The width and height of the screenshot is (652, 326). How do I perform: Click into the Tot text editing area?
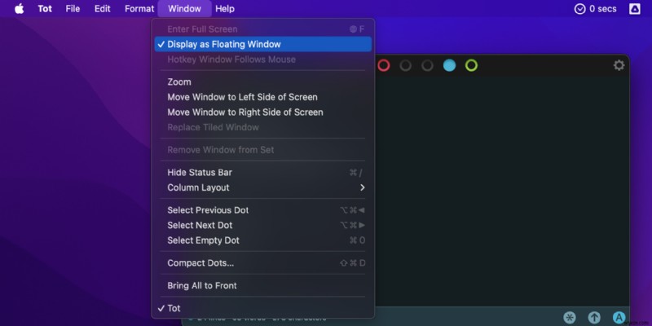tap(502, 192)
